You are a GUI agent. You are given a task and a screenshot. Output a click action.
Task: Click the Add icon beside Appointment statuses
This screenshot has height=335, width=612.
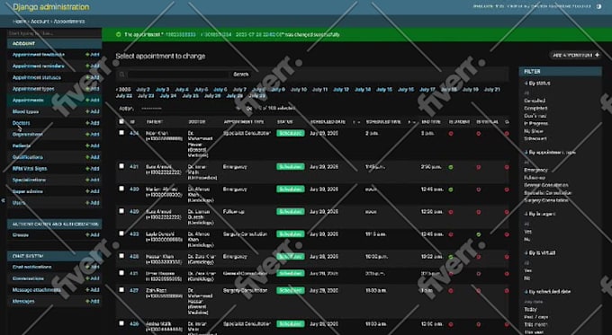(x=93, y=77)
